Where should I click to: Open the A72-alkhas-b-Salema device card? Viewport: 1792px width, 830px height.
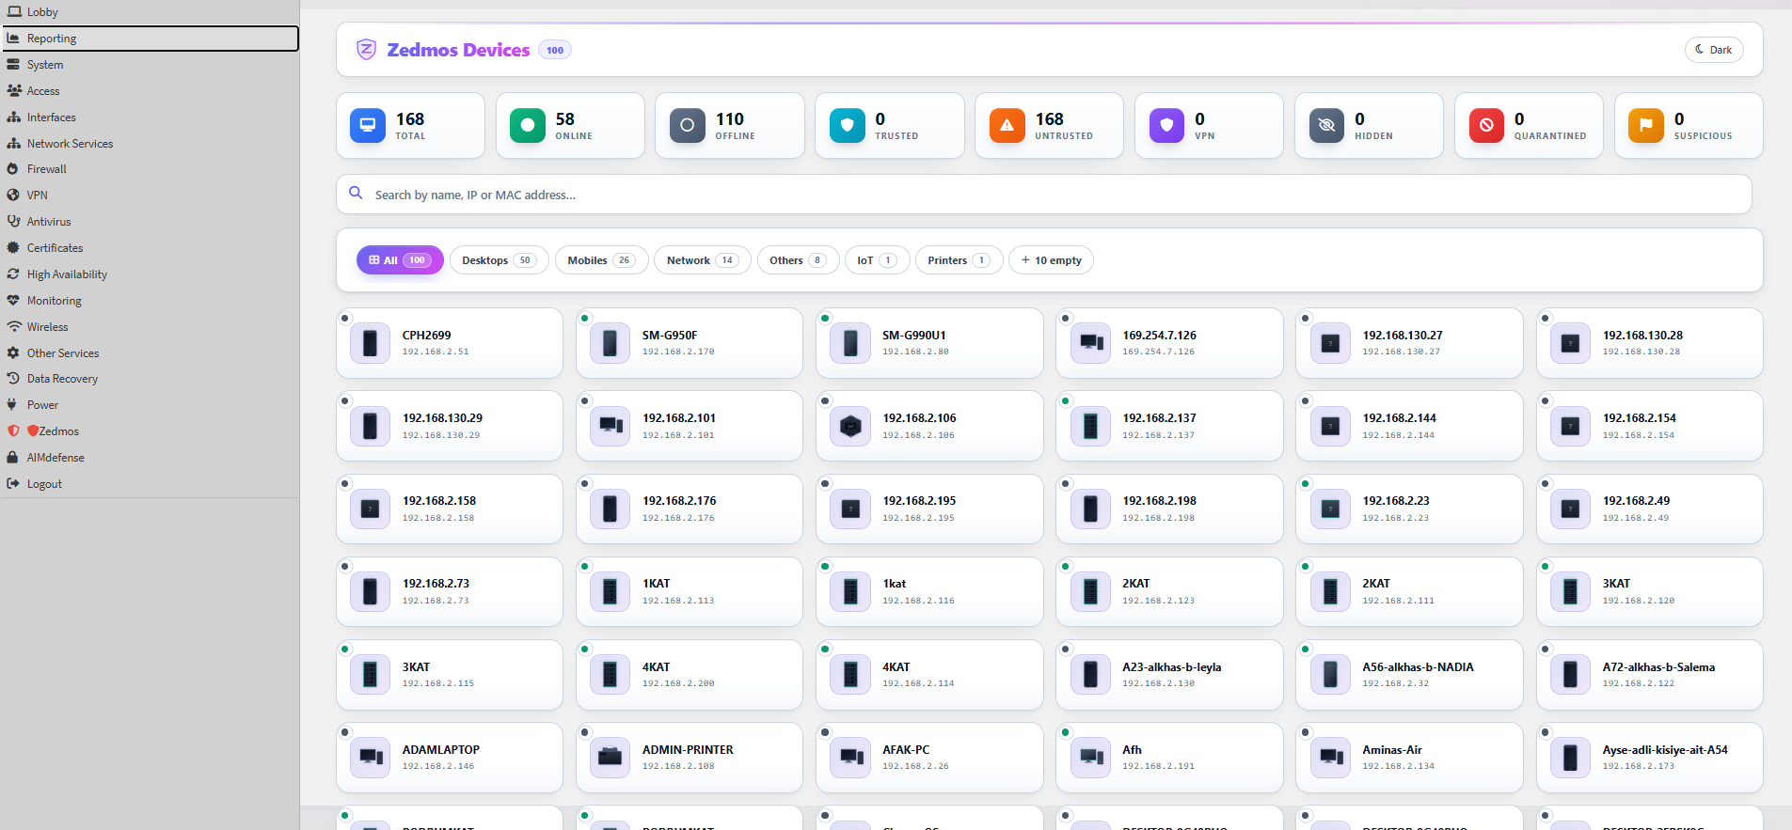click(1650, 675)
